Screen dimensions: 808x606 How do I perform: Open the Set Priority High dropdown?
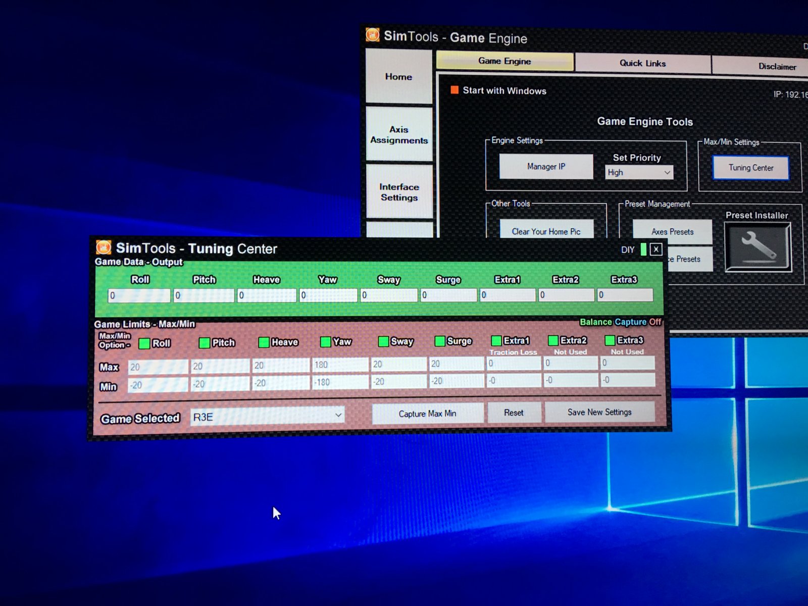(639, 172)
